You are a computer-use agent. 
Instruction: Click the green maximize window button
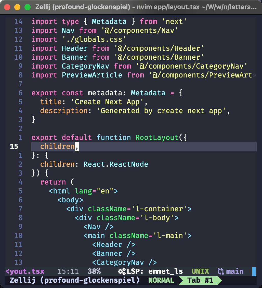(x=28, y=7)
